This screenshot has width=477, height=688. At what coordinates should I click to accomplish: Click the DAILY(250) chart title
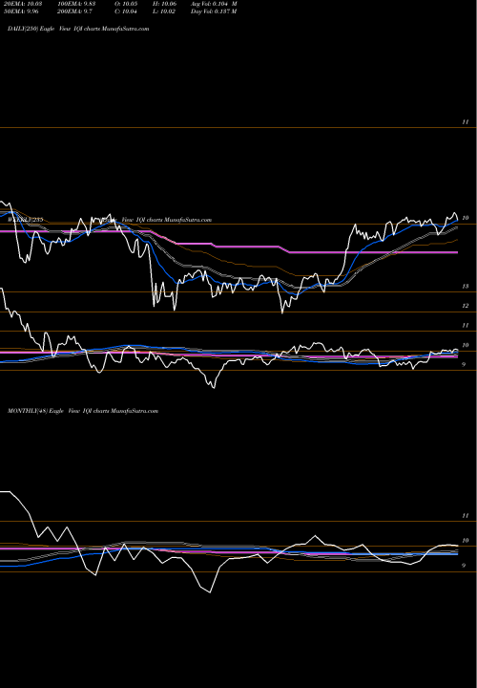pyautogui.click(x=78, y=29)
